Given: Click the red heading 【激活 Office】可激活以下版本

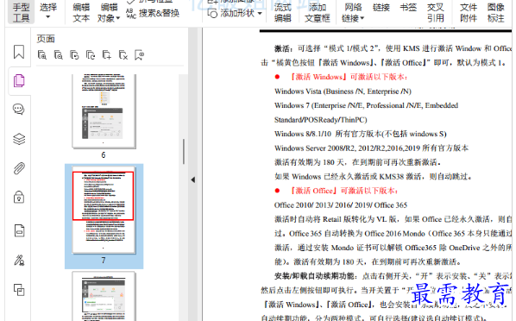Looking at the screenshot, I should [x=344, y=191].
